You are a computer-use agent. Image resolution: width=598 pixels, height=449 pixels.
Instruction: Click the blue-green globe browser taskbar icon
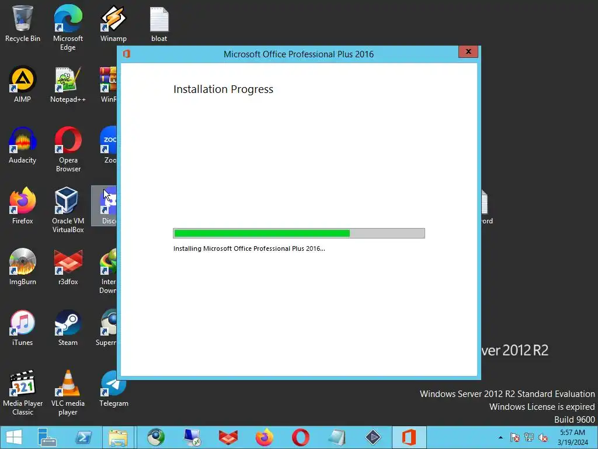tap(156, 437)
